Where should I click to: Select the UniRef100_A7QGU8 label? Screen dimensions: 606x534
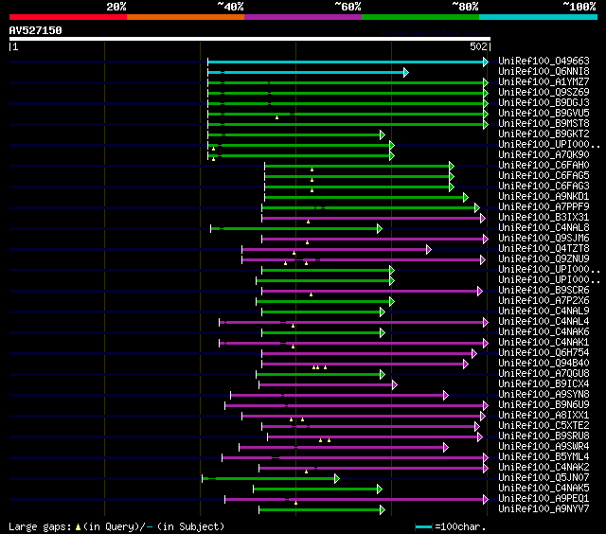tap(544, 374)
